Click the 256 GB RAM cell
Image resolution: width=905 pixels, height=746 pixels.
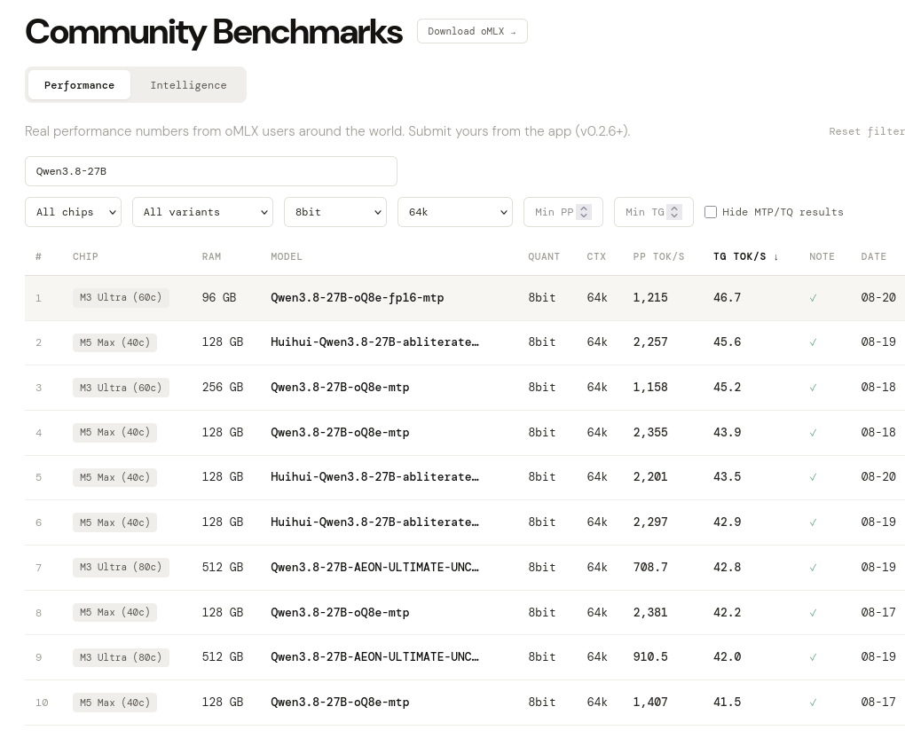pos(222,387)
